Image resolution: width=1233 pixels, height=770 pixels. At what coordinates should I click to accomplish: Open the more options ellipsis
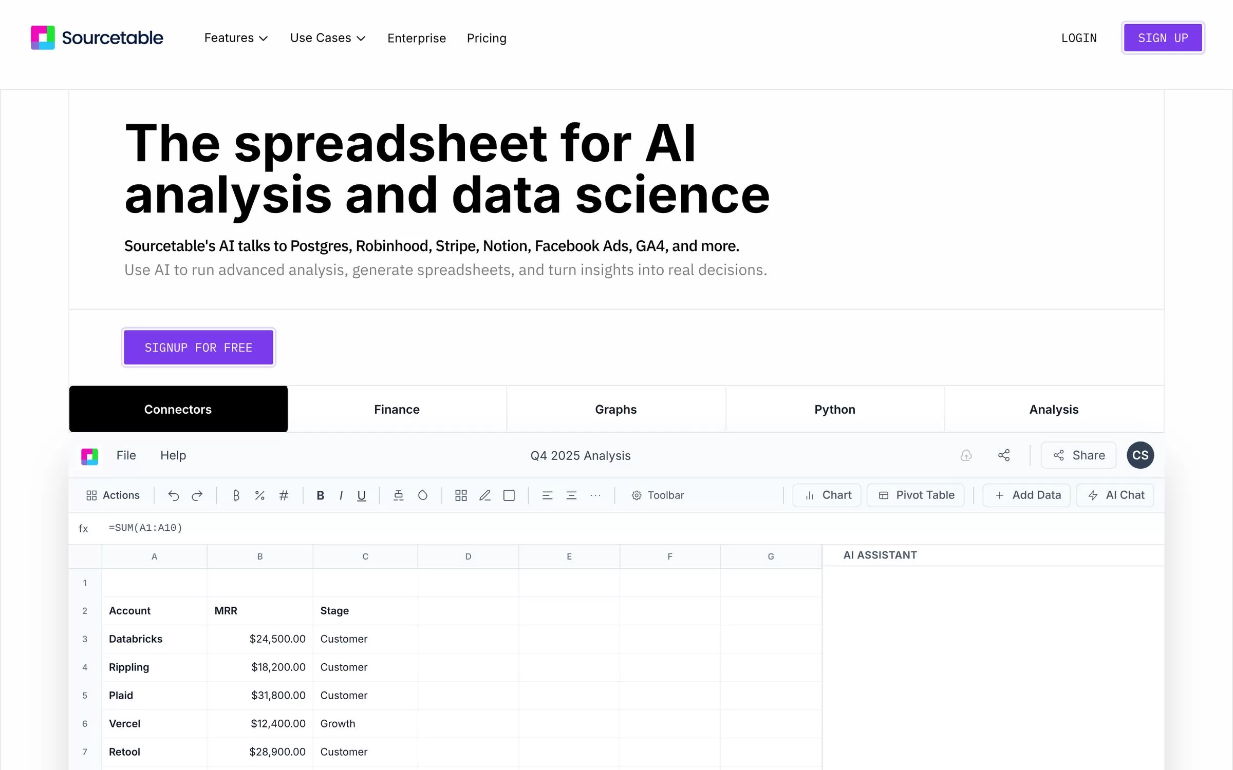[595, 495]
